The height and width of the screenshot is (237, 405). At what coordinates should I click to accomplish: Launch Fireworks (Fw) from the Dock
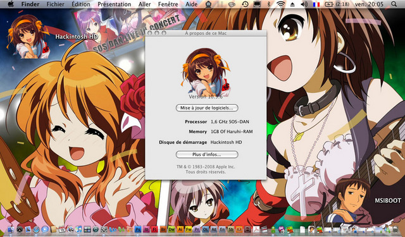(189, 229)
